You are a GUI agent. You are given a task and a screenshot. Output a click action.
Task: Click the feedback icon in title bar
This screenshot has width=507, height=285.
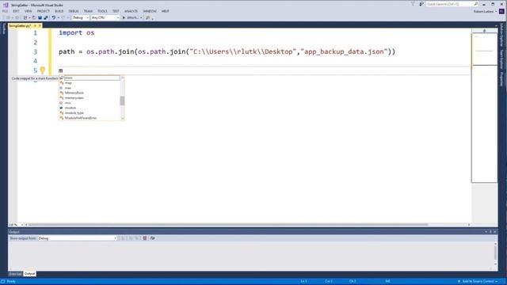421,4
